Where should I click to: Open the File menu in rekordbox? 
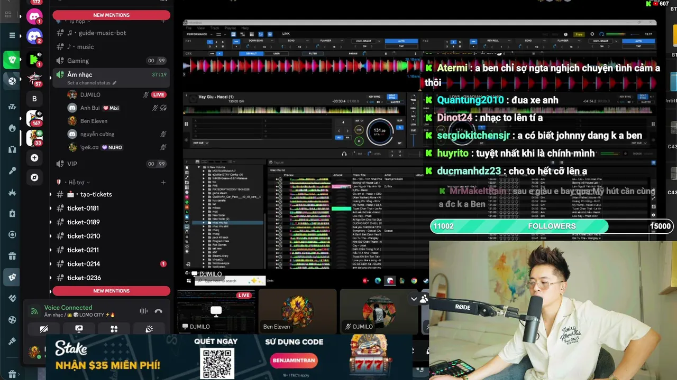[189, 28]
